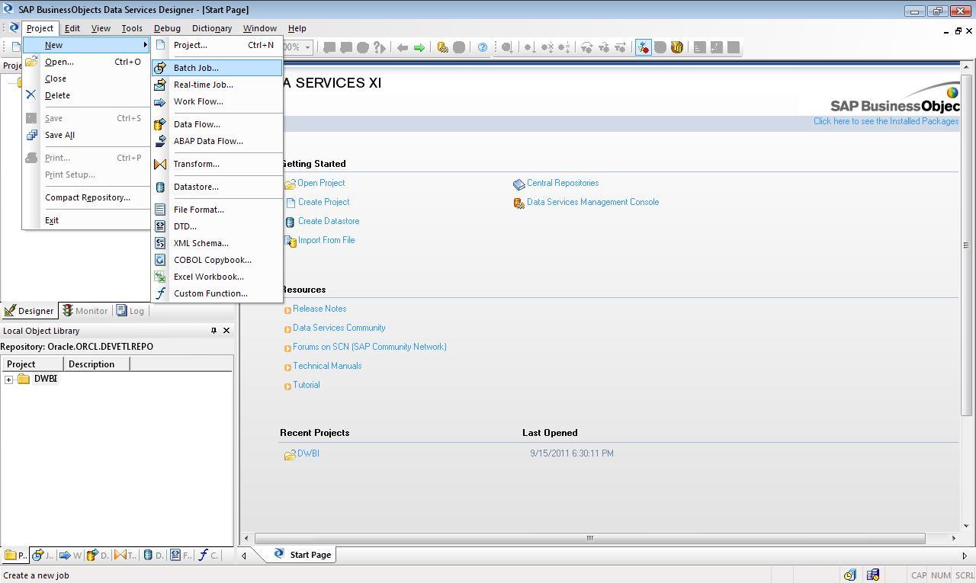Click the green forward arrow toolbar icon

(x=419, y=47)
